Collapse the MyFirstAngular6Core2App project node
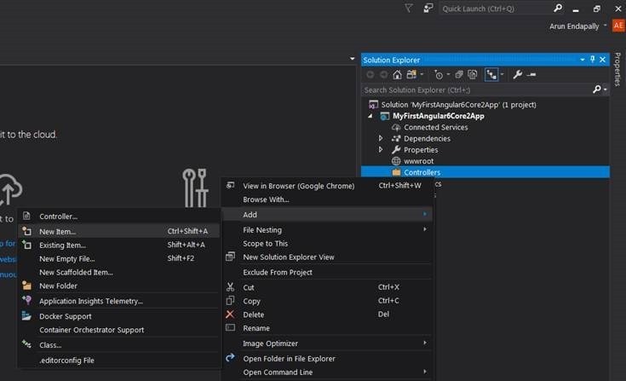The width and height of the screenshot is (626, 381). pos(370,116)
